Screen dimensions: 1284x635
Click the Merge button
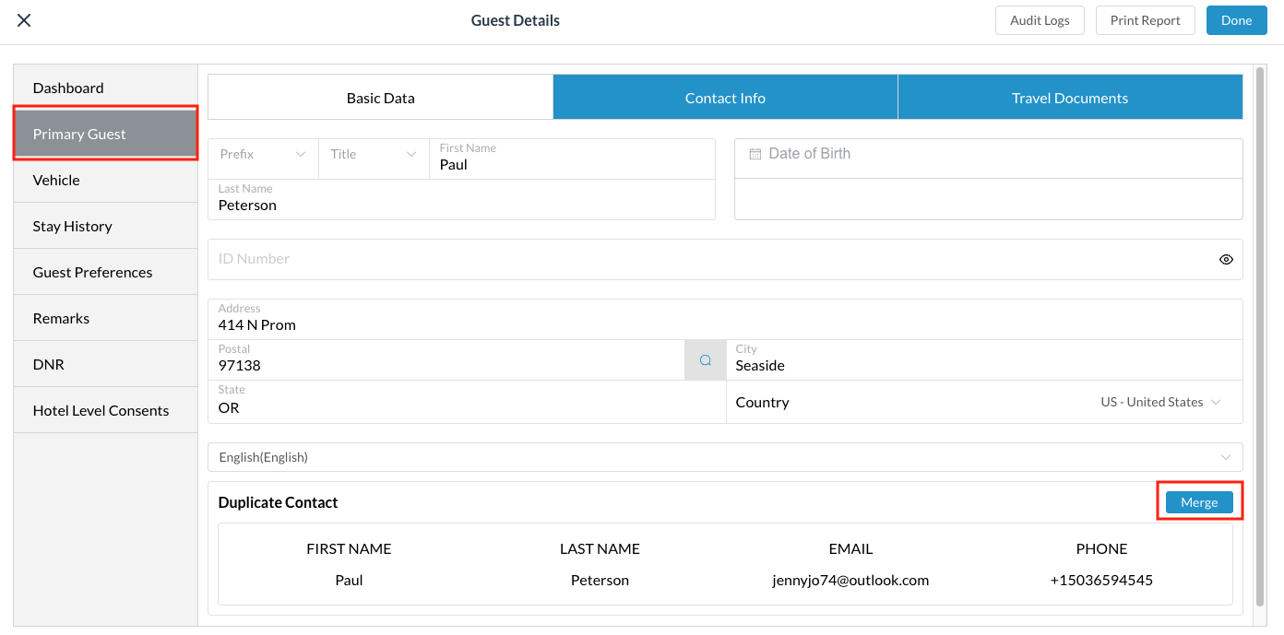pos(1199,502)
